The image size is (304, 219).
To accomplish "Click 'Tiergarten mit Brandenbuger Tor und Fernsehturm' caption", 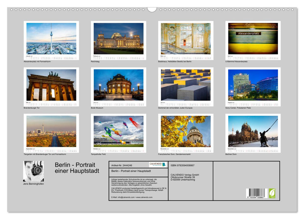I will click(45, 154).
